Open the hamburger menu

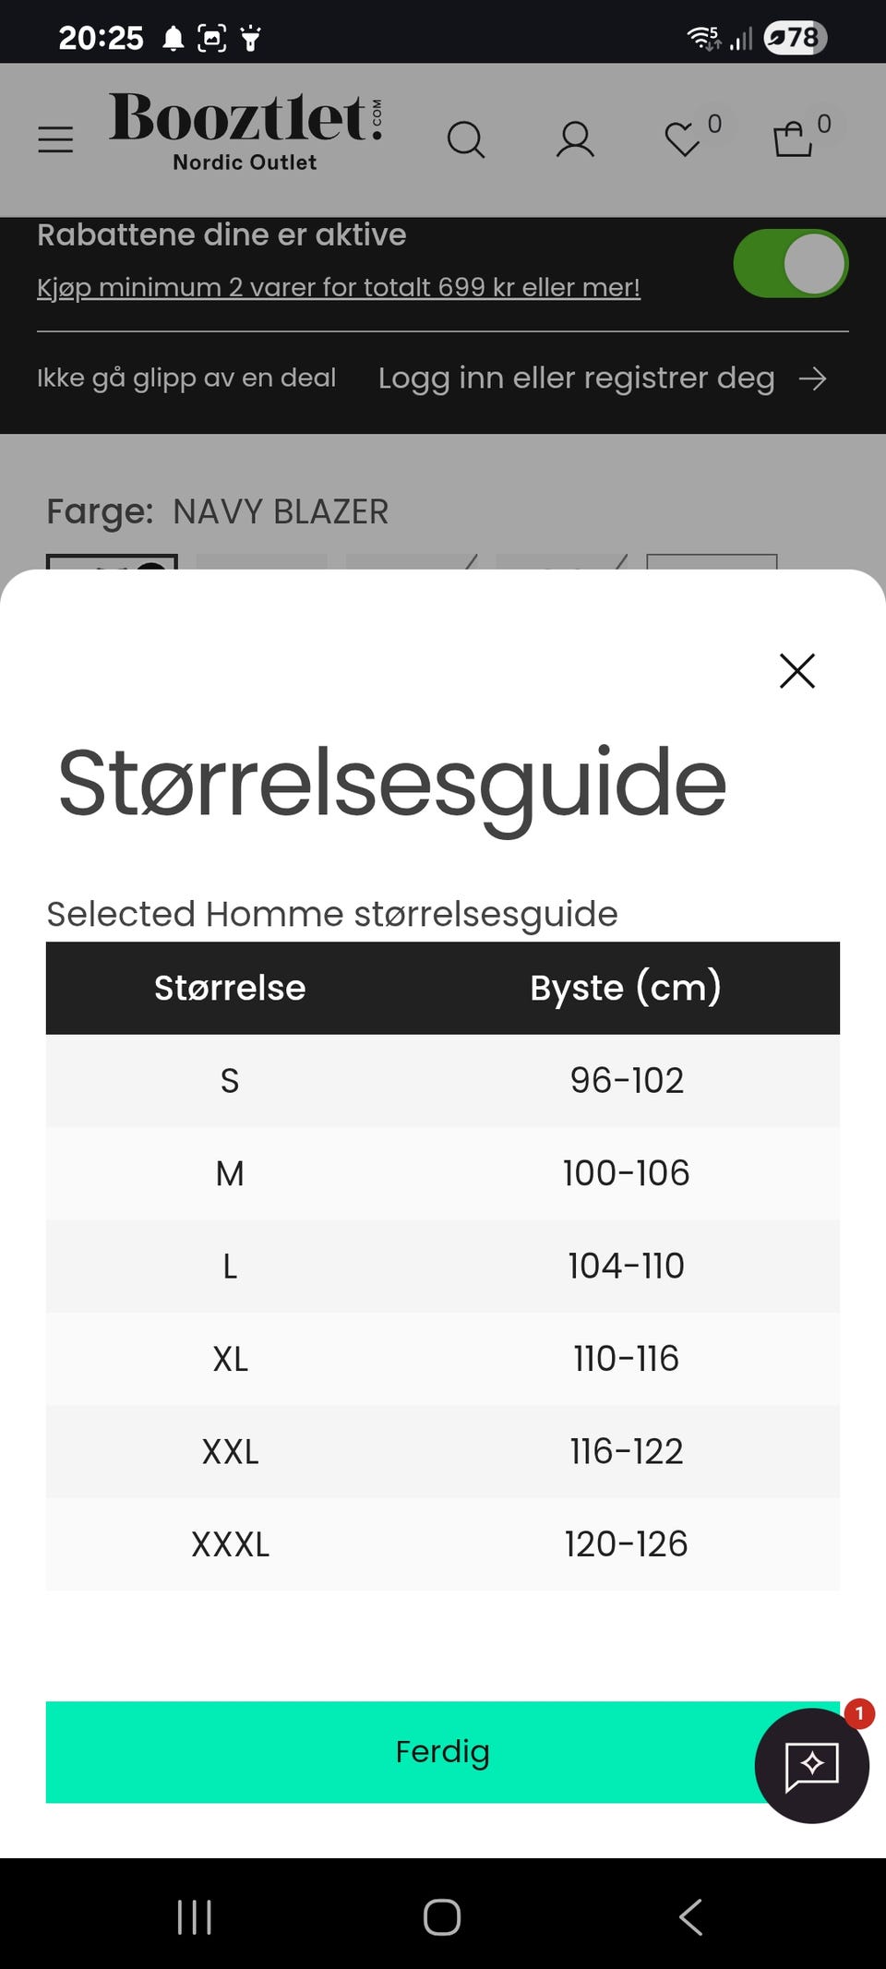55,139
